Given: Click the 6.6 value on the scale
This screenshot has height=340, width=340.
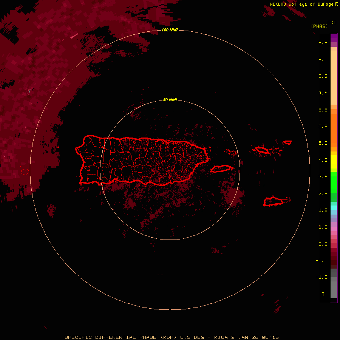Looking at the screenshot, I should pyautogui.click(x=323, y=110).
